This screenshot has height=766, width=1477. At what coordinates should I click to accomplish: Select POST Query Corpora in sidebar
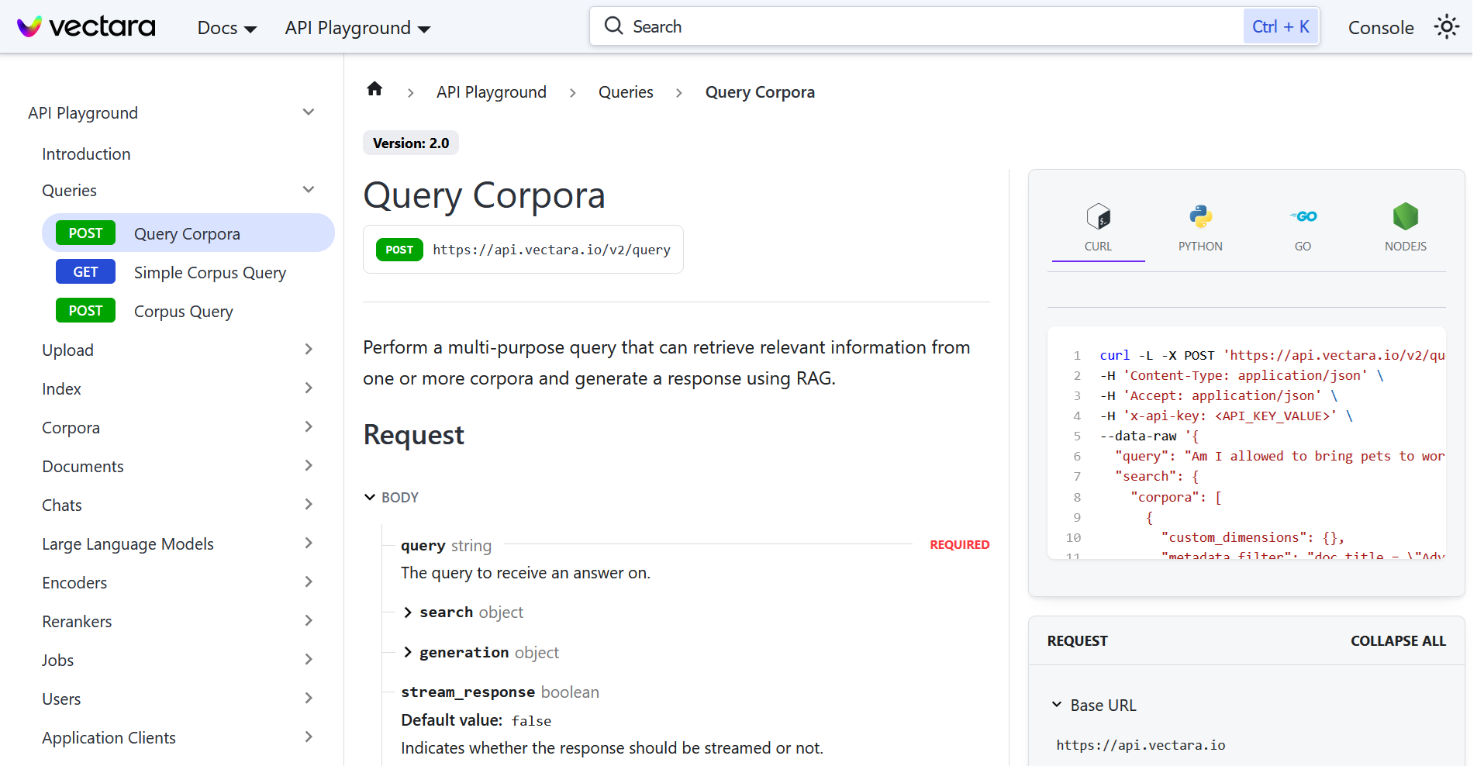188,233
